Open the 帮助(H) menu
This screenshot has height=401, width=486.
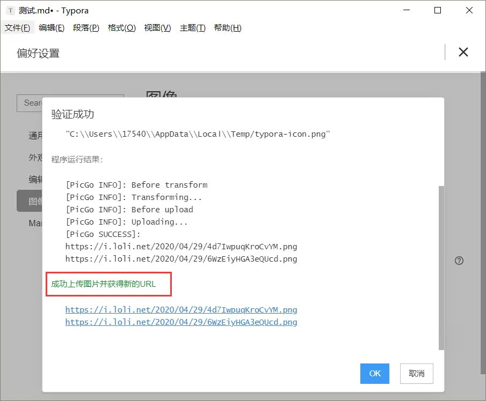pos(228,28)
